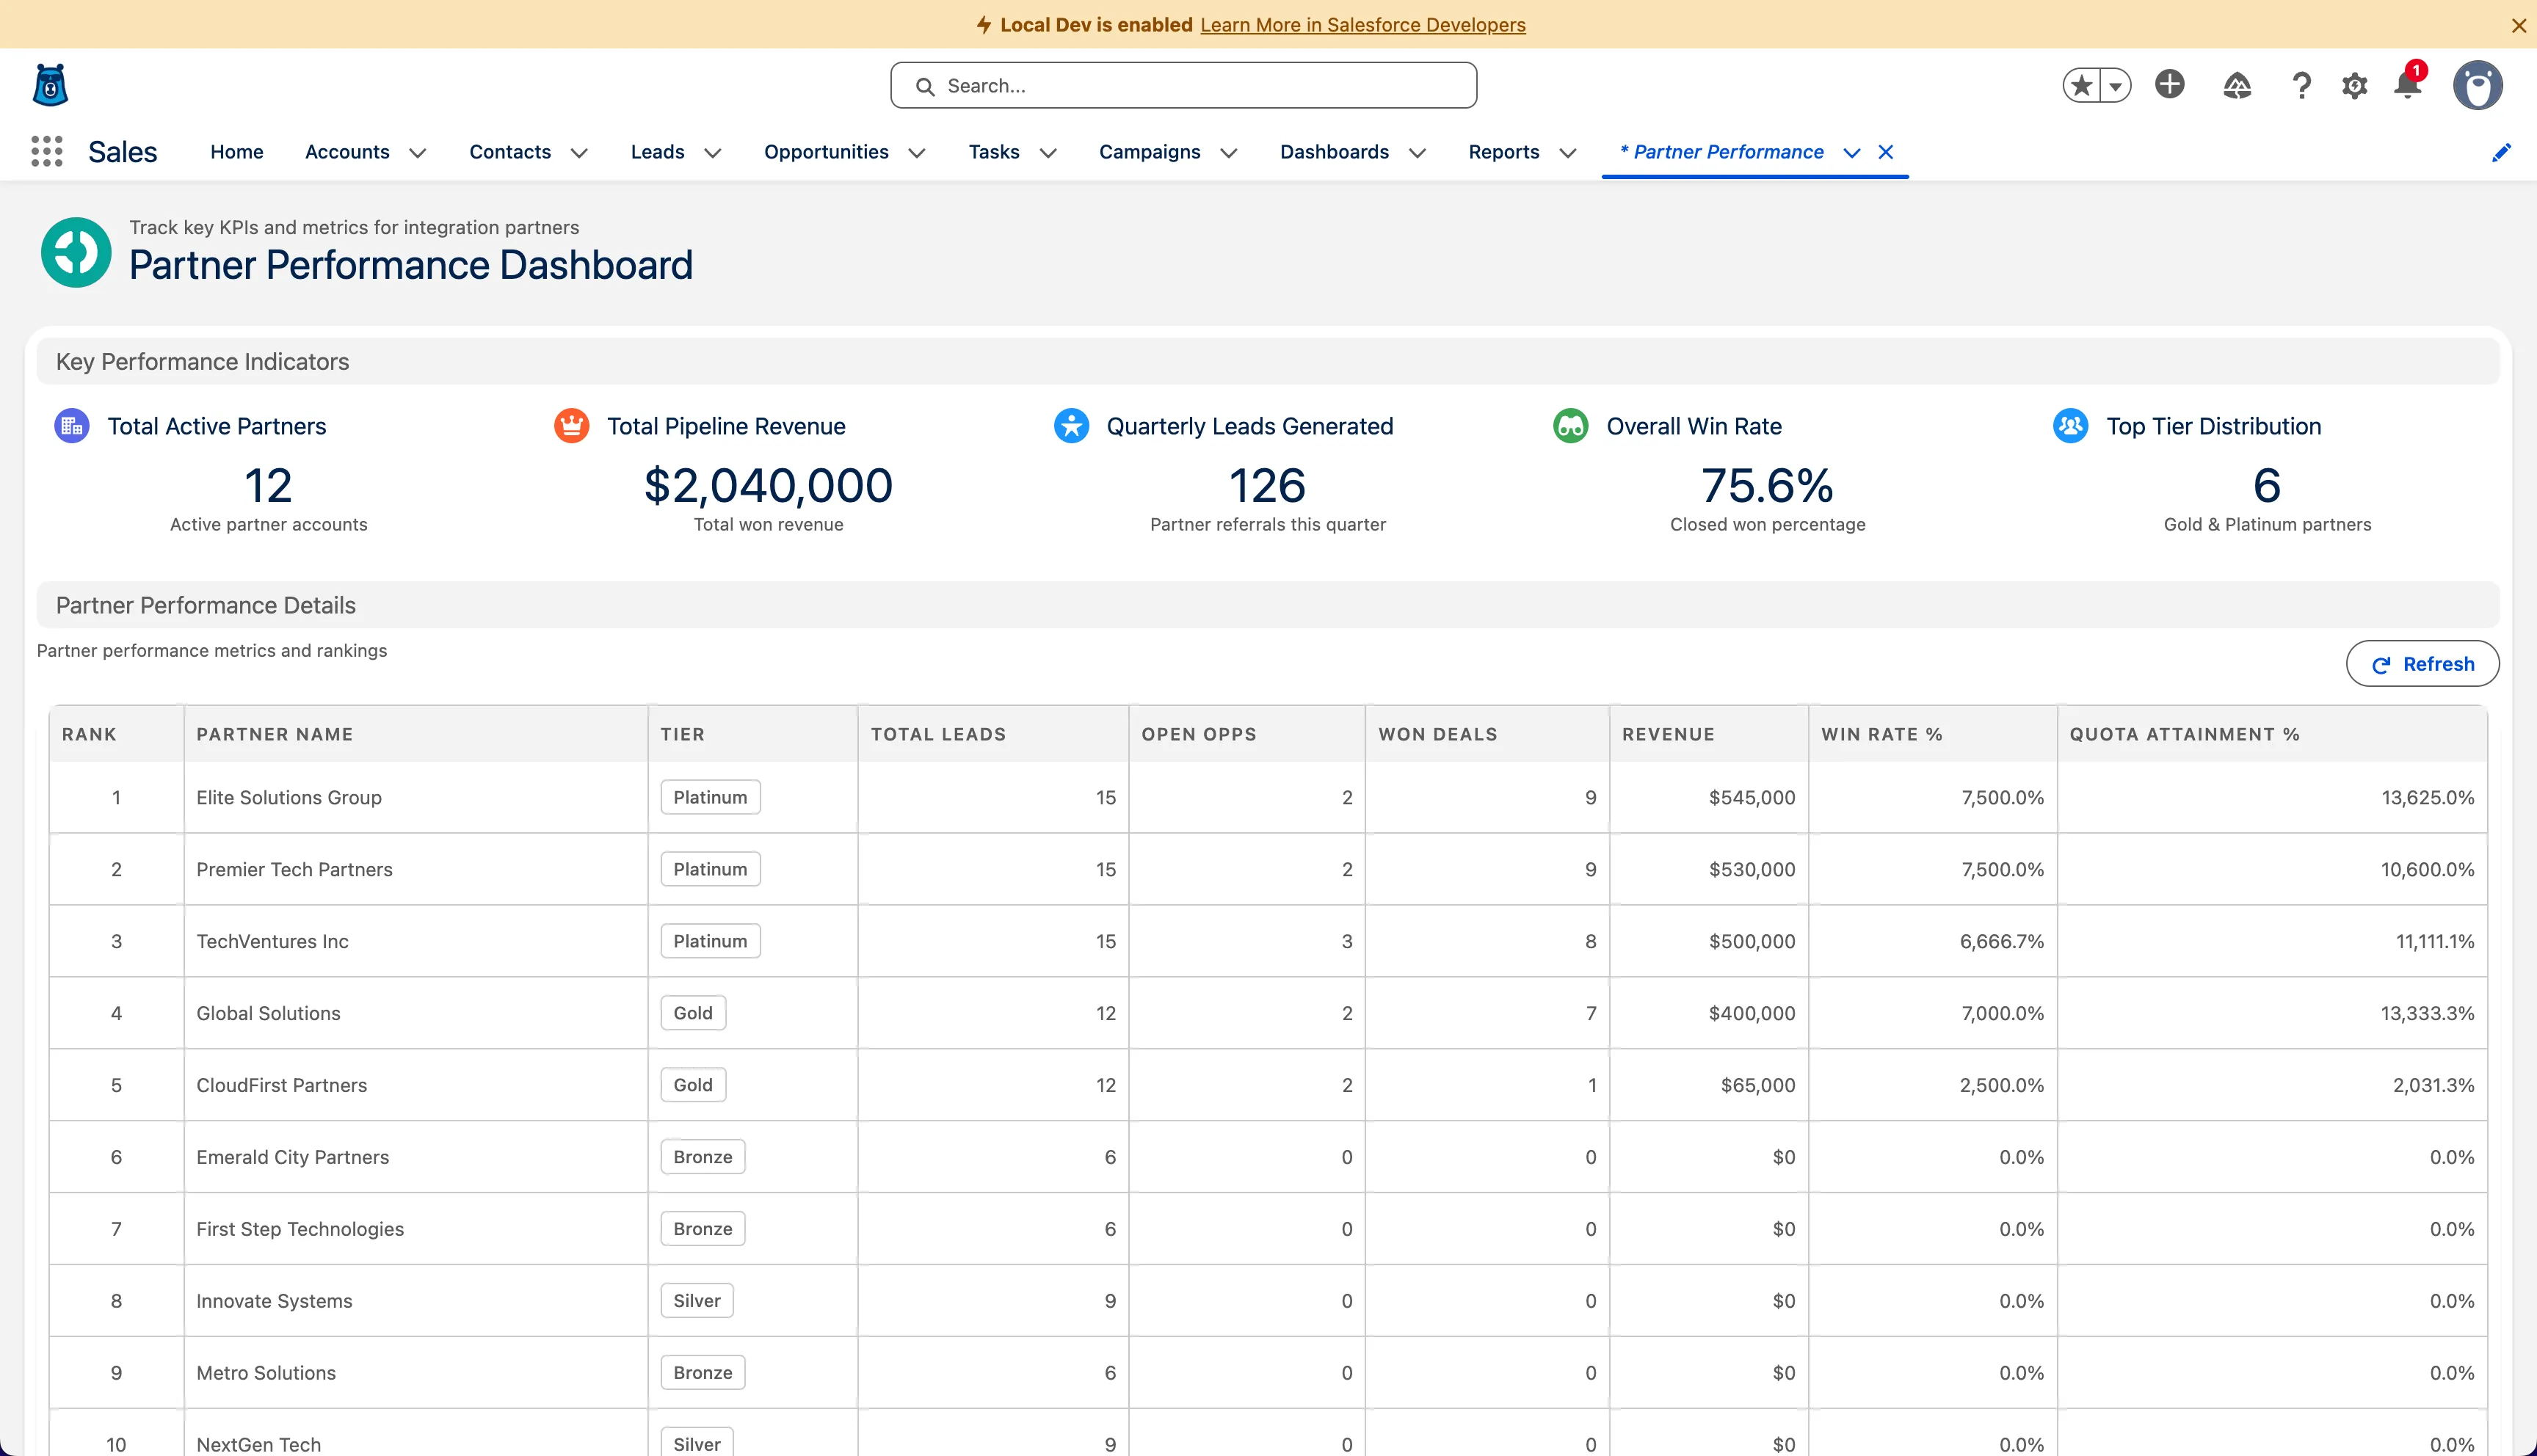This screenshot has width=2537, height=1456.
Task: Expand the Reports tab chevron
Action: coord(1567,153)
